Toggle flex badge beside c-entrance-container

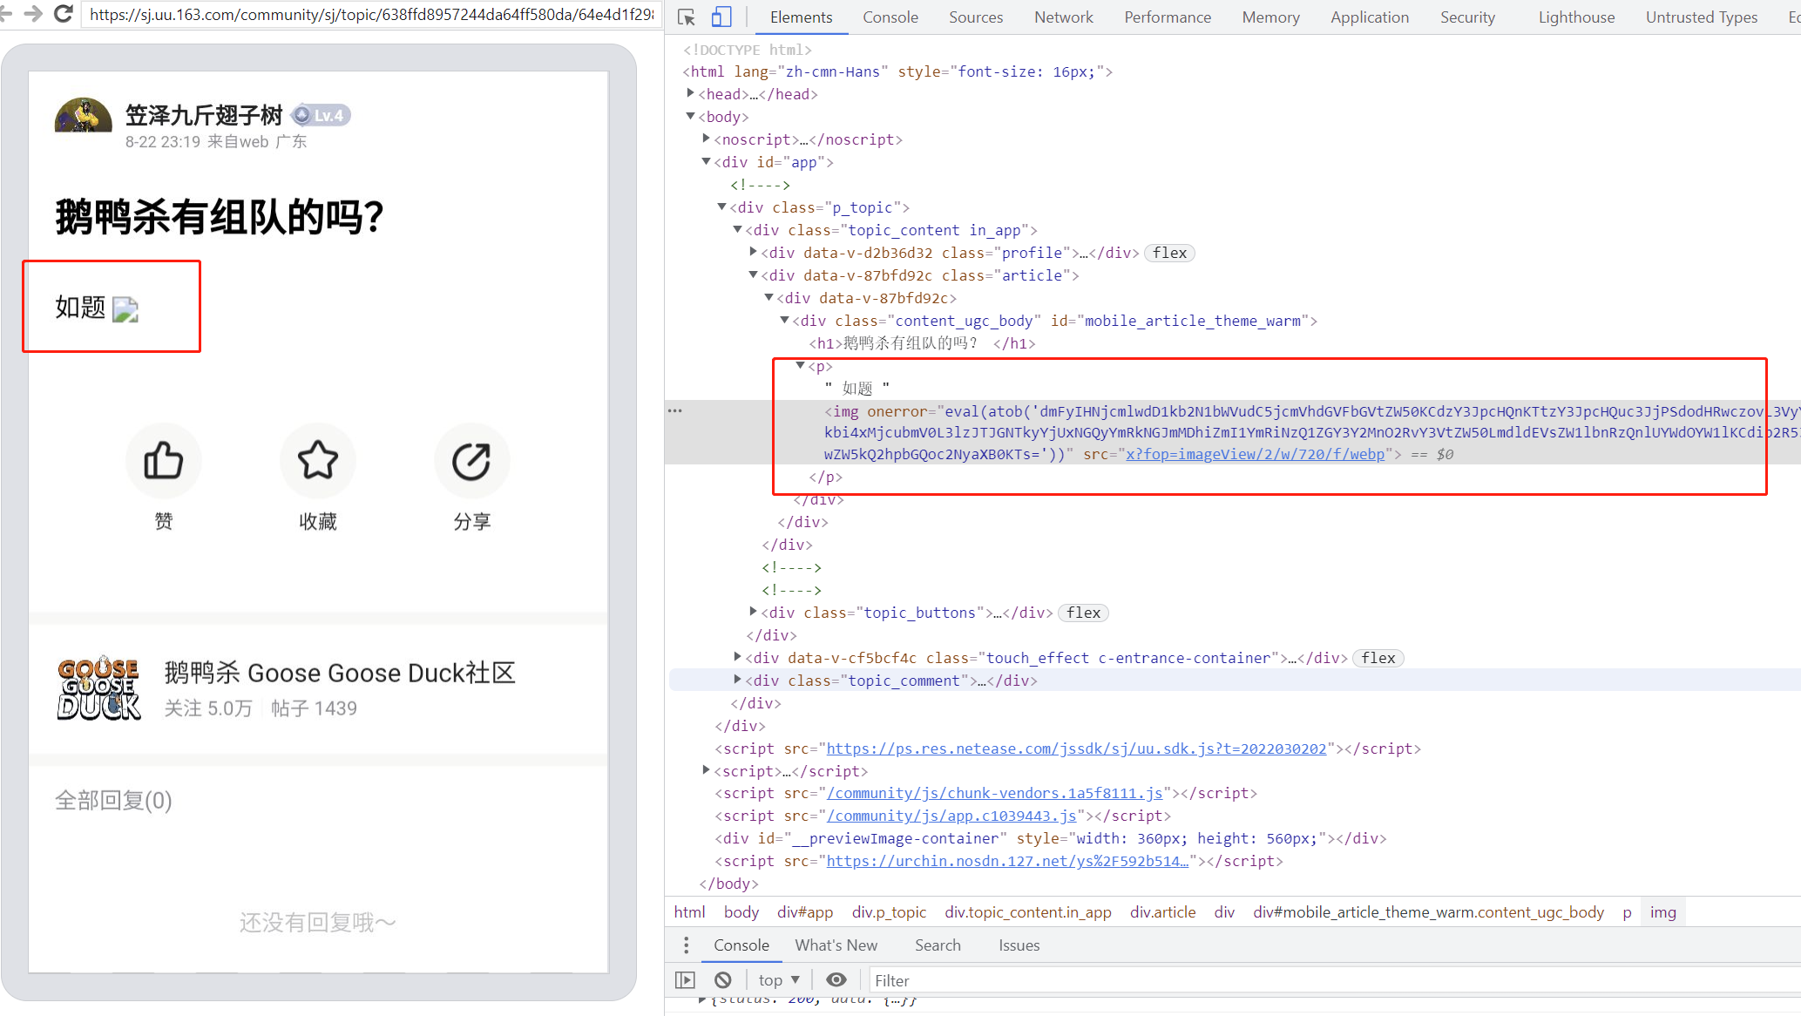tap(1378, 658)
